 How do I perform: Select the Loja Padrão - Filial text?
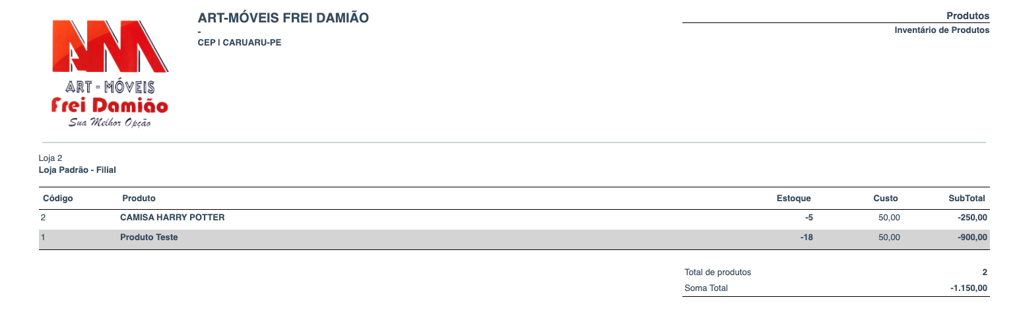click(x=77, y=170)
